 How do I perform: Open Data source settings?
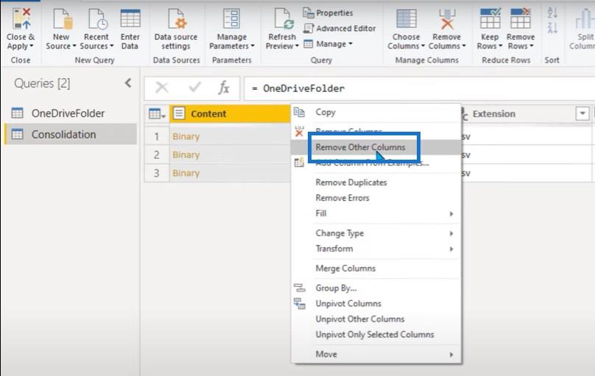click(x=176, y=30)
